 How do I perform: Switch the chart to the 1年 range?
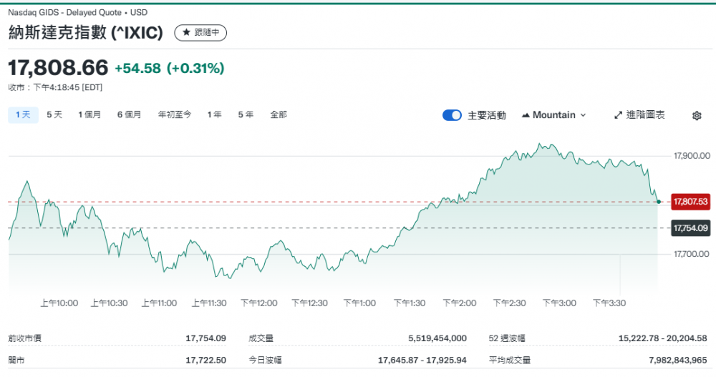click(x=214, y=114)
